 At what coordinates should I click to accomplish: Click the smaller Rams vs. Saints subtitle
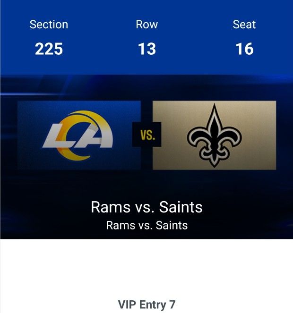[146, 225]
